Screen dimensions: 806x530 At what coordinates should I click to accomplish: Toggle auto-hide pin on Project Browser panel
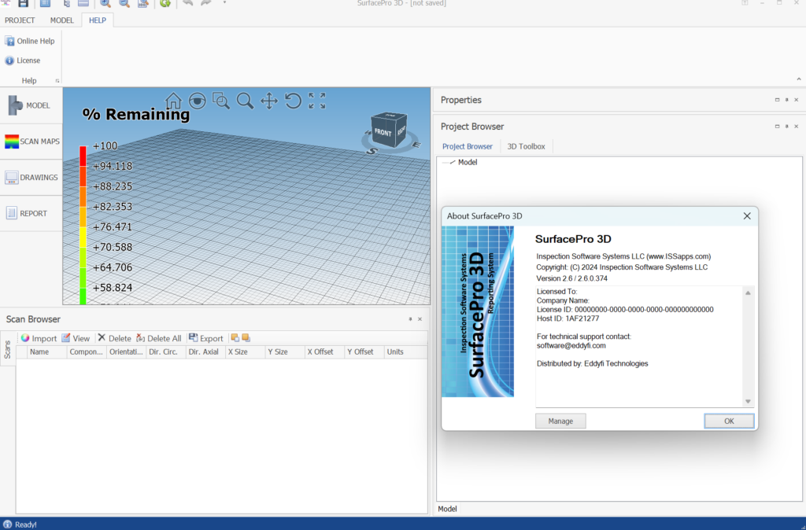(x=787, y=127)
